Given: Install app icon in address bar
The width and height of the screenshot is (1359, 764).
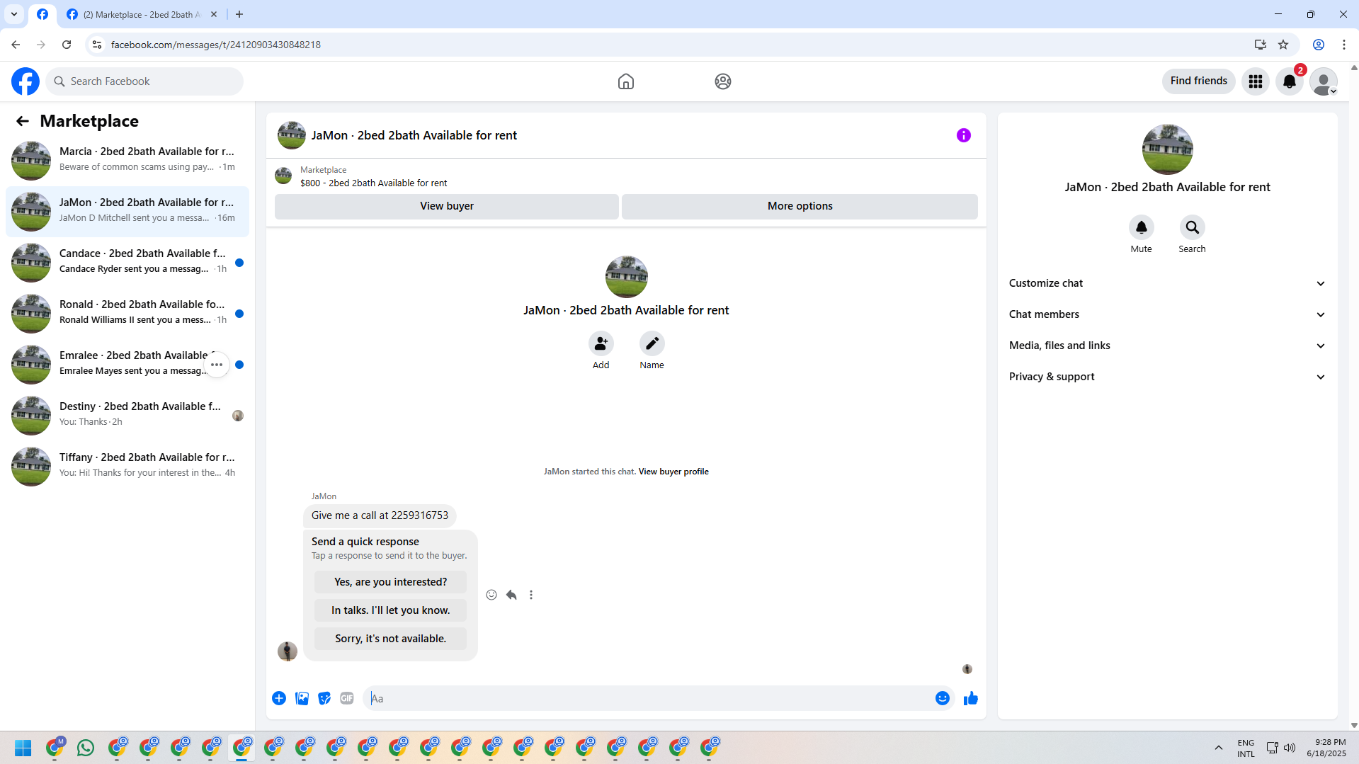Looking at the screenshot, I should pos(1261,45).
